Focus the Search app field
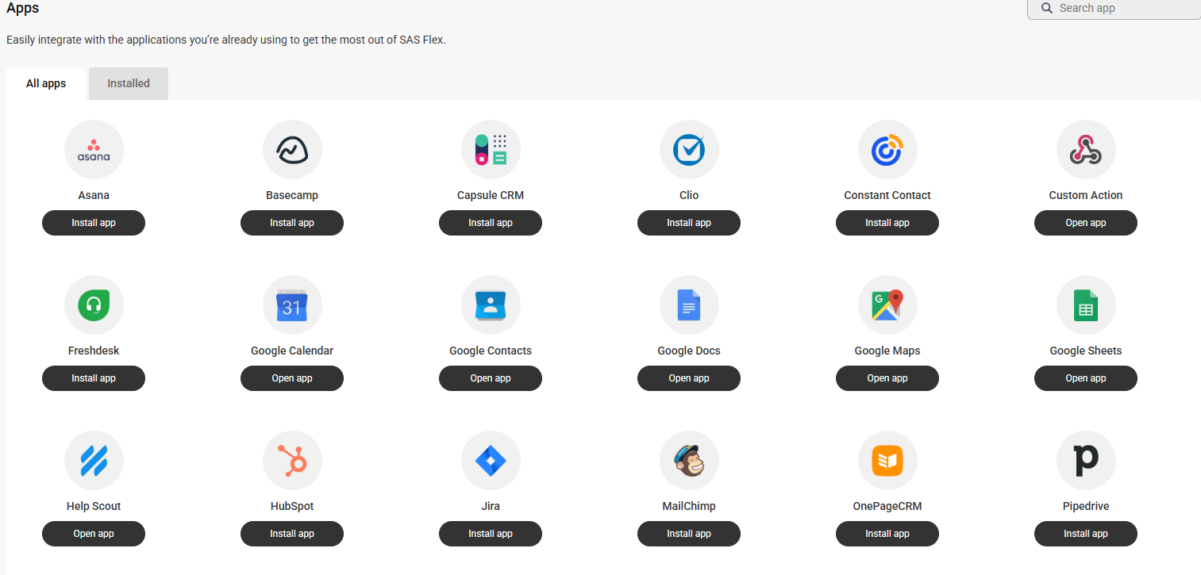Screen dimensions: 1201x575 pos(1114,9)
